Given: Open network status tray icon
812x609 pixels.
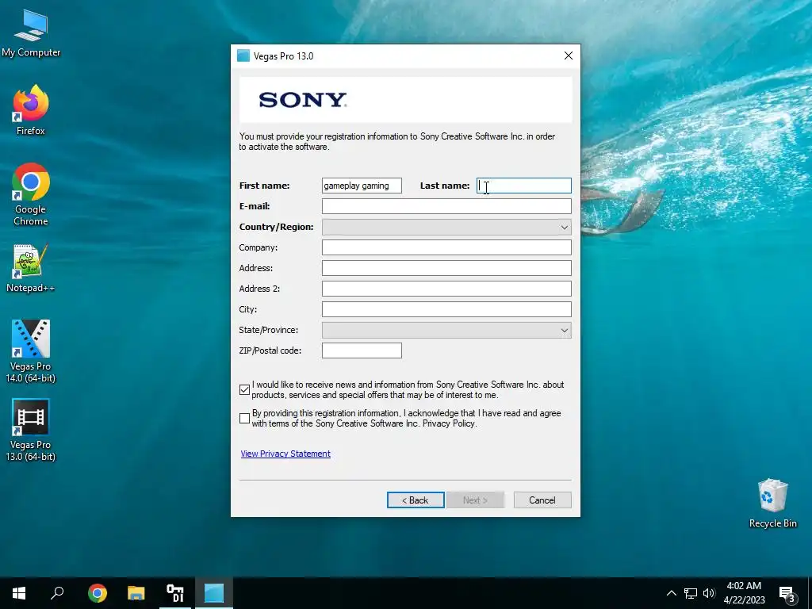Looking at the screenshot, I should (691, 593).
